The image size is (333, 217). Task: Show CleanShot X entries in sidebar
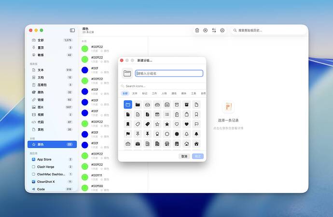pos(52,182)
